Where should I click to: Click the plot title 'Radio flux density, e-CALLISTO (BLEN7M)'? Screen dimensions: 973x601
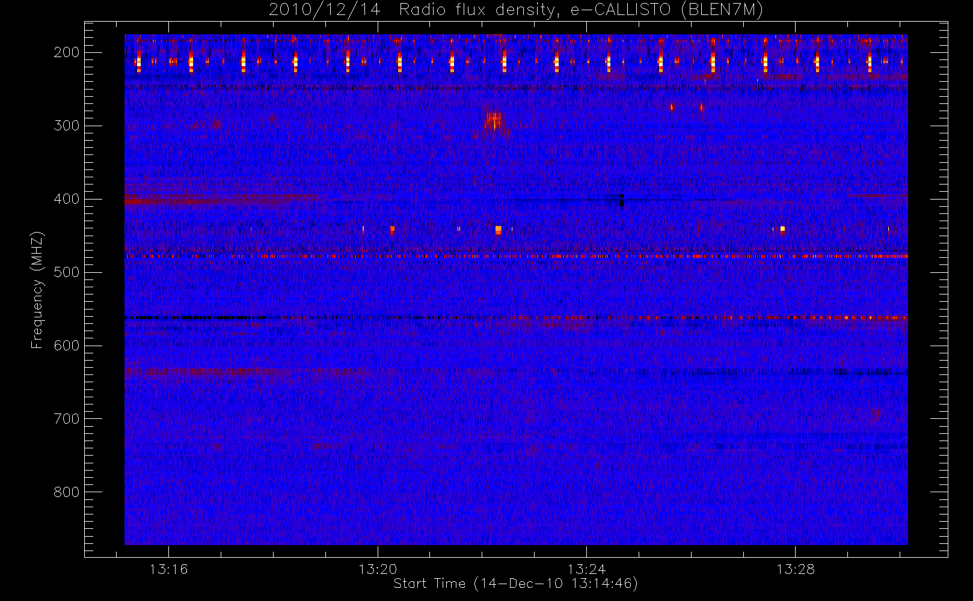(581, 10)
